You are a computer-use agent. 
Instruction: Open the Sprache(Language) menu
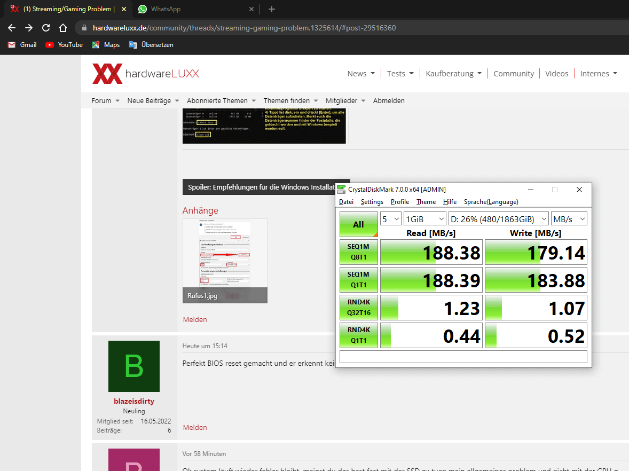tap(491, 202)
